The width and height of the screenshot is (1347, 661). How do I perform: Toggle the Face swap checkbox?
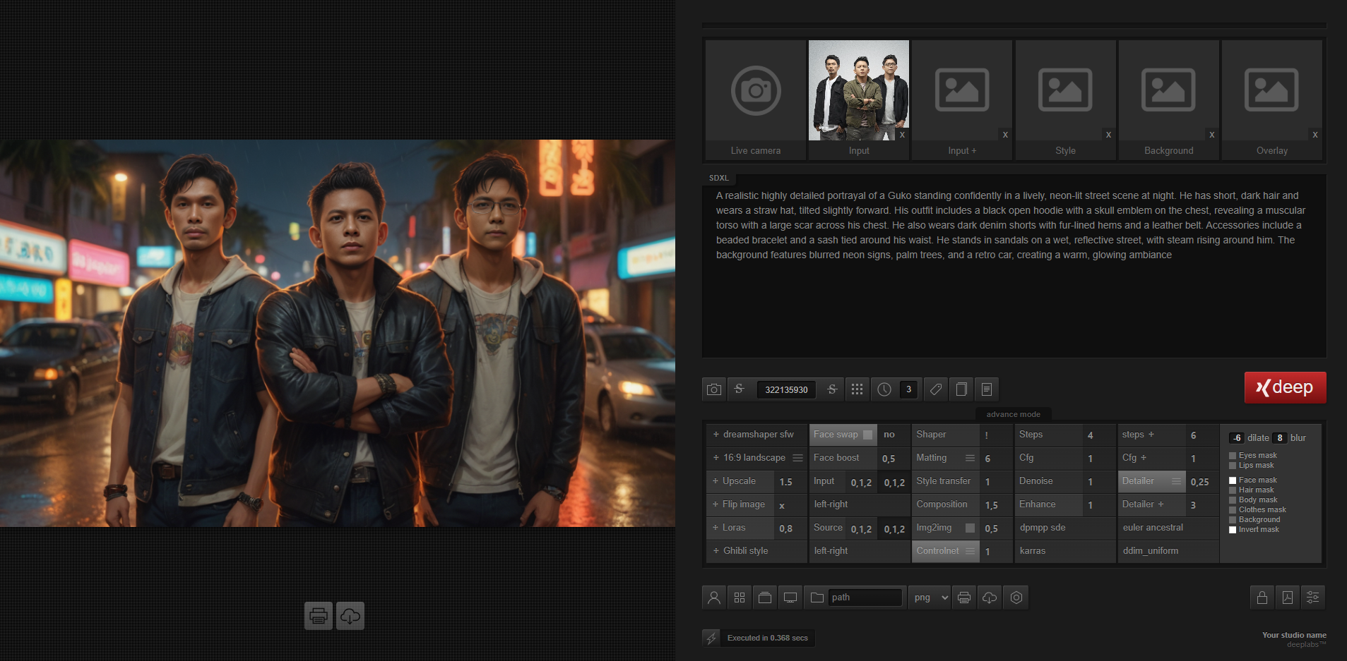[867, 435]
